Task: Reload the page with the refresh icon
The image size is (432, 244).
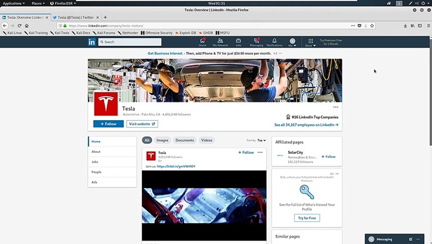Action: (x=19, y=26)
